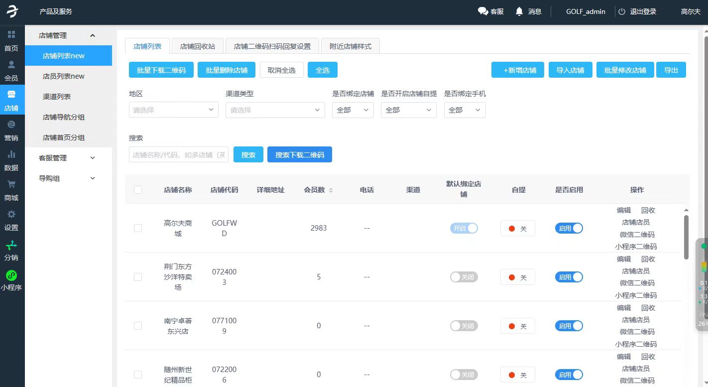Disable 启用 switch for store 0724003

569,277
